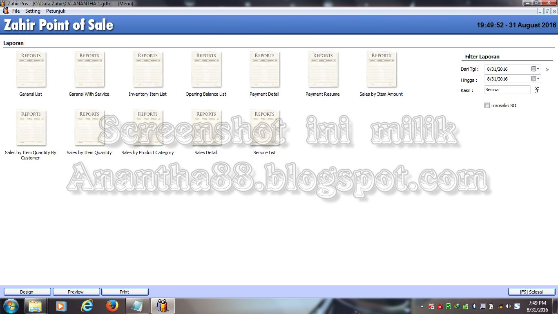The width and height of the screenshot is (558, 314).
Task: Click the [F9] Selesai button
Action: pos(531,292)
